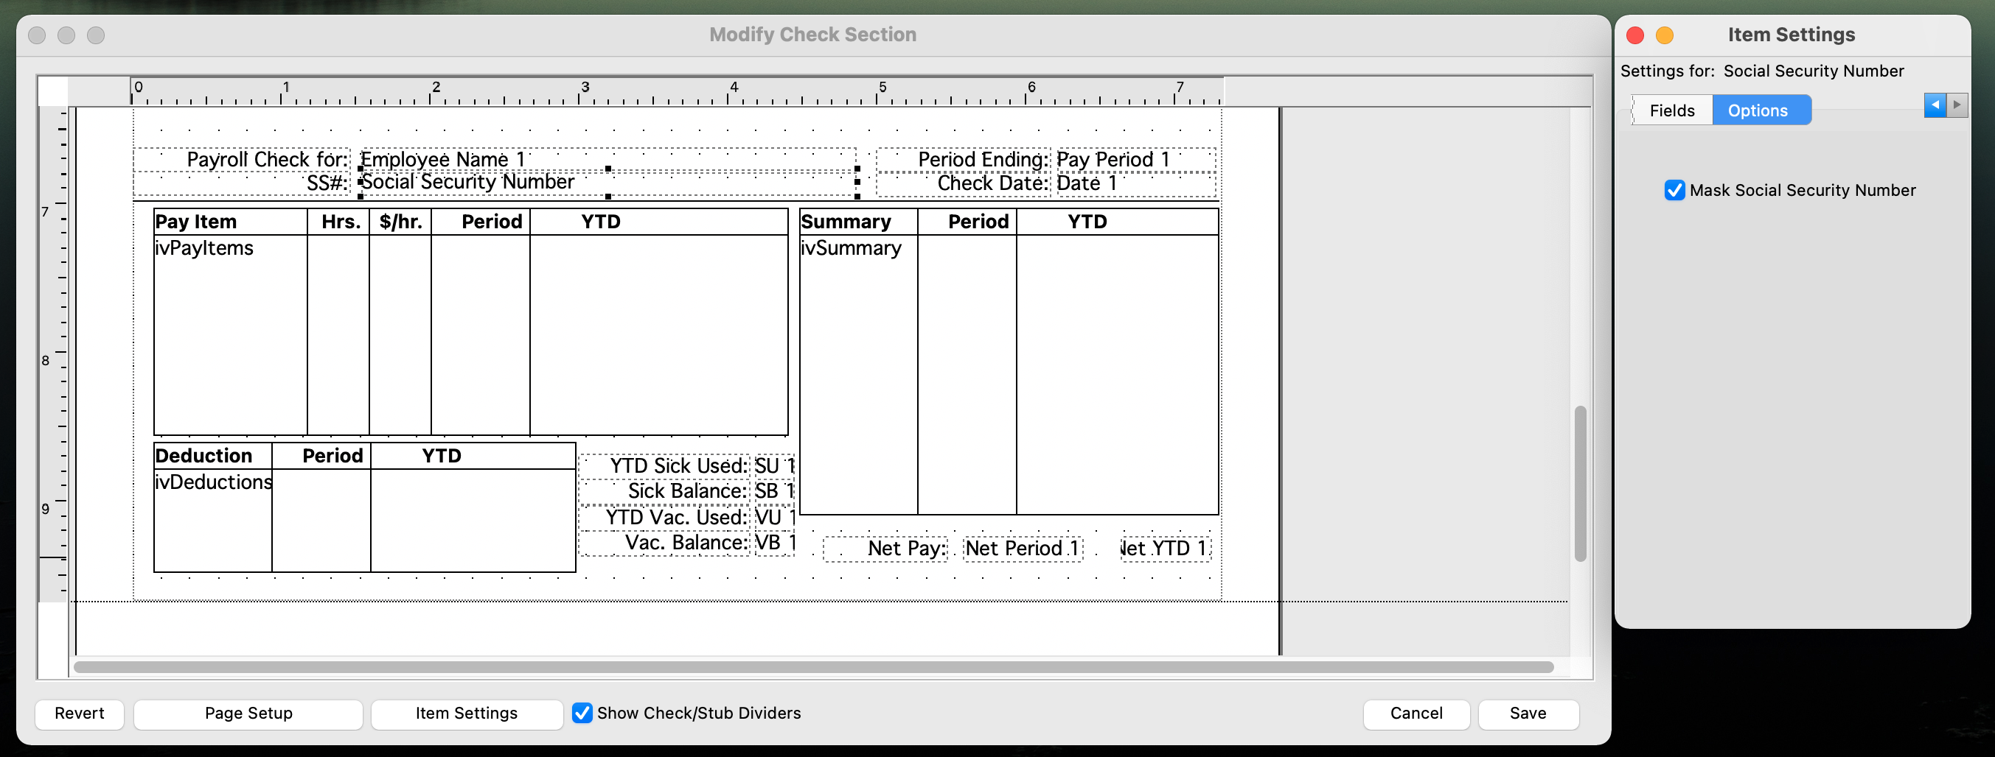Cancel the check section changes

(1415, 713)
